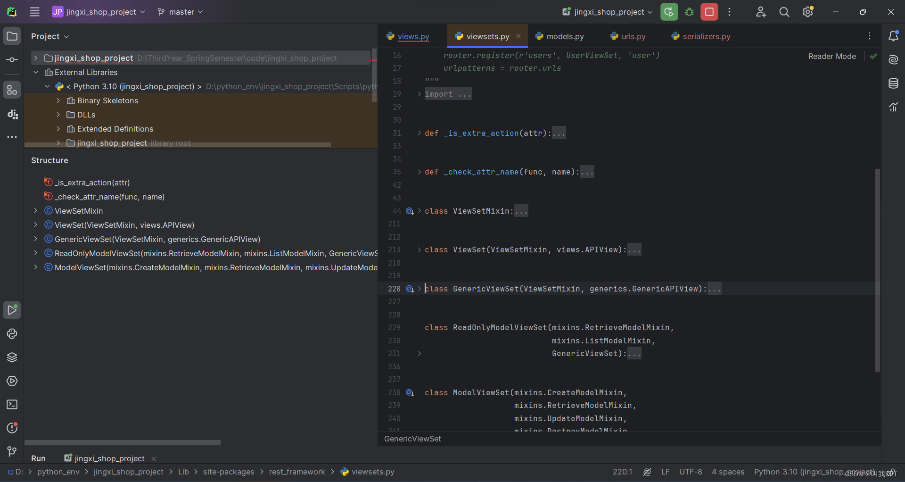
Task: Start debugging jingxi_shop_project
Action: (689, 12)
